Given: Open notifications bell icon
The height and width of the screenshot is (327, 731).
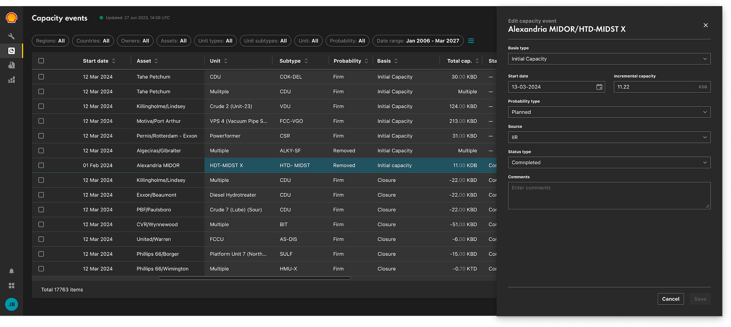Looking at the screenshot, I should (11, 271).
